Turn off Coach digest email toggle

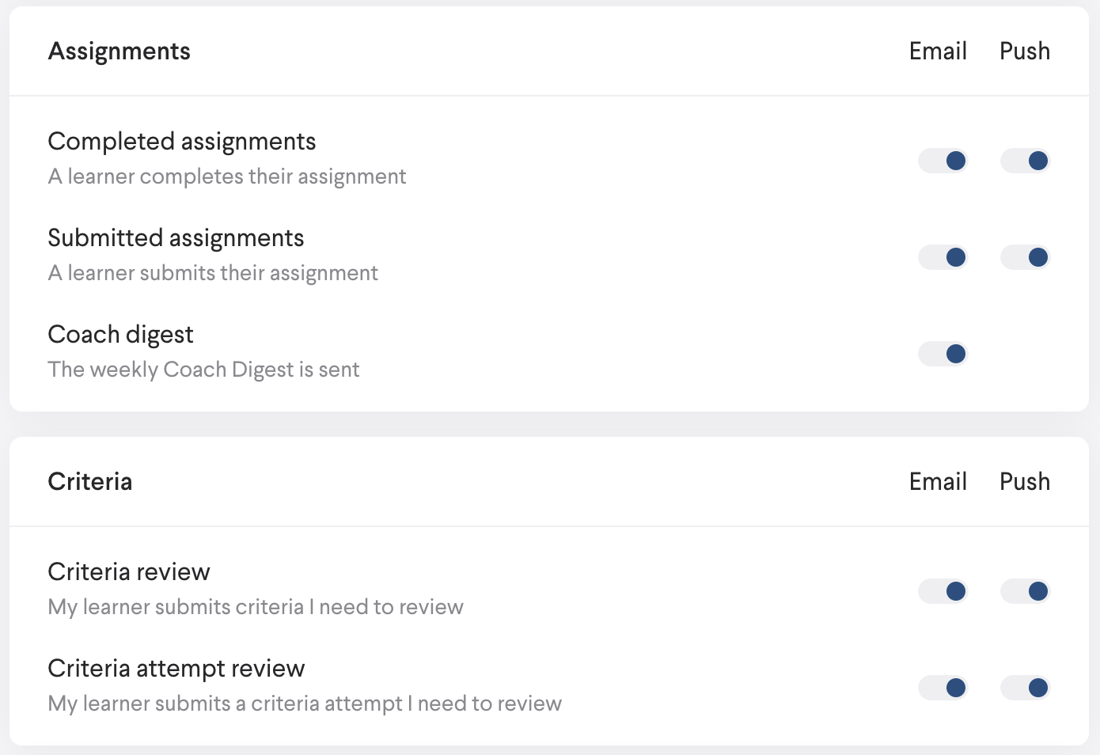point(943,354)
